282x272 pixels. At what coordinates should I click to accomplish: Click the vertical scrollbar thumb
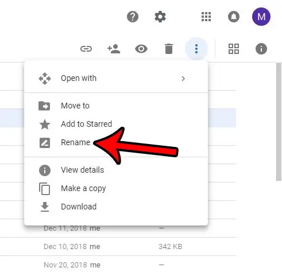[x=279, y=122]
